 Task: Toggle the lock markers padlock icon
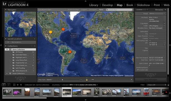[86, 79]
